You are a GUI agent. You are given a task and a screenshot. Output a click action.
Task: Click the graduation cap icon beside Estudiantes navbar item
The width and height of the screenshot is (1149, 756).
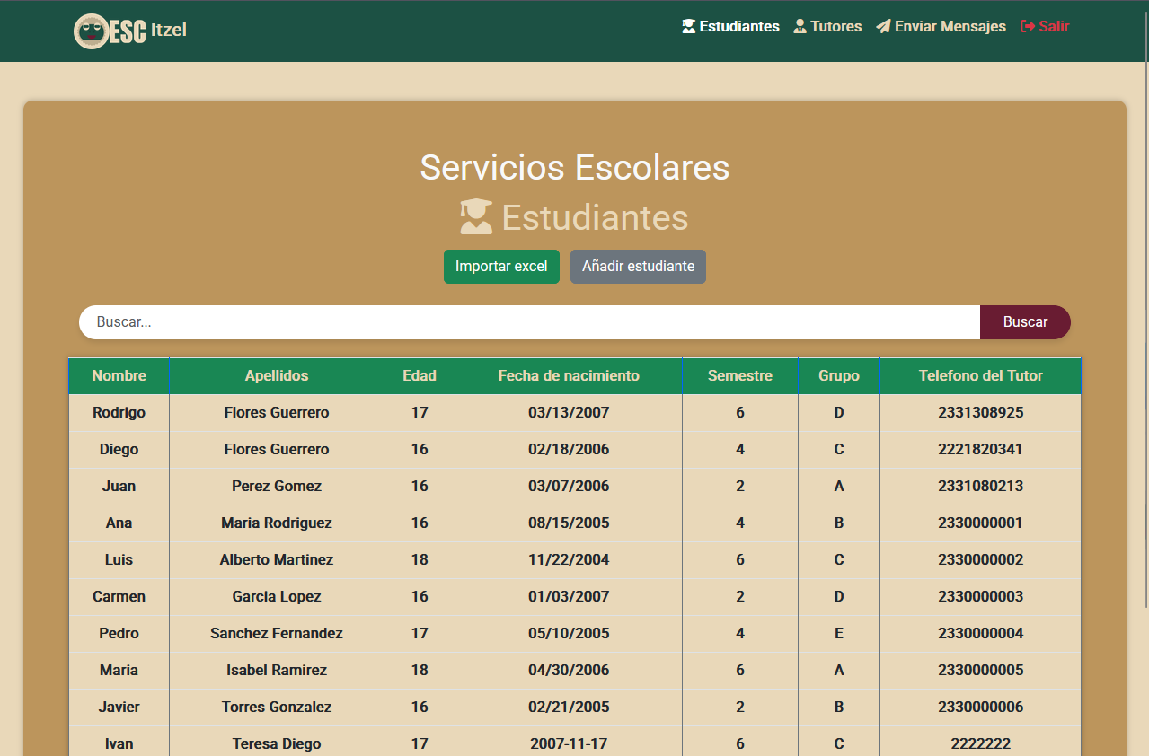pyautogui.click(x=687, y=26)
